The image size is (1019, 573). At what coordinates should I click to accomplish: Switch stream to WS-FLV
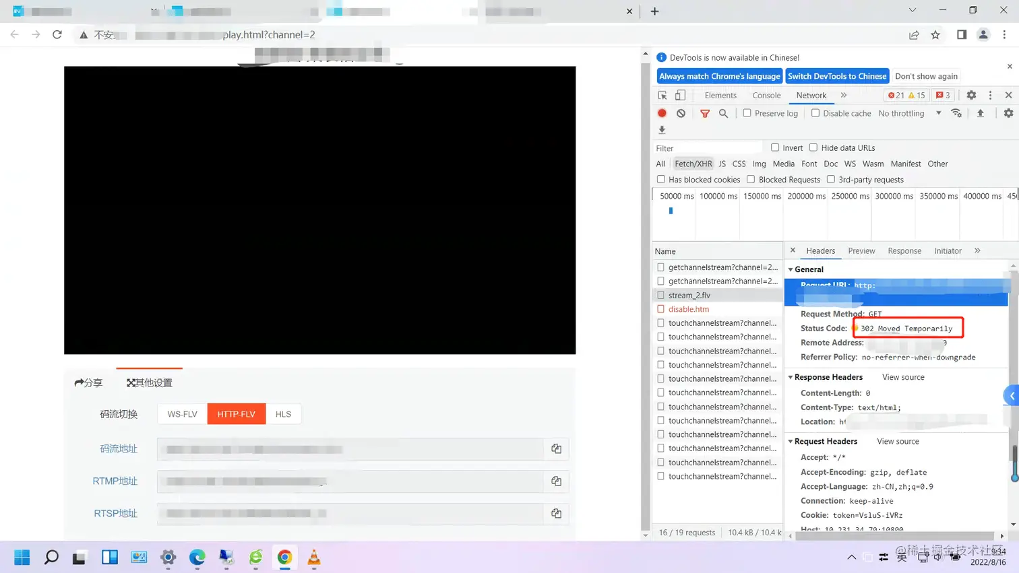point(182,414)
